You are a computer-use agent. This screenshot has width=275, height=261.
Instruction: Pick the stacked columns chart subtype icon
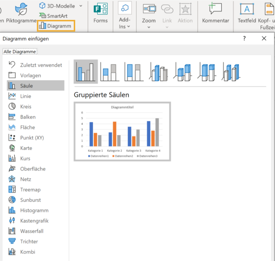(x=110, y=72)
